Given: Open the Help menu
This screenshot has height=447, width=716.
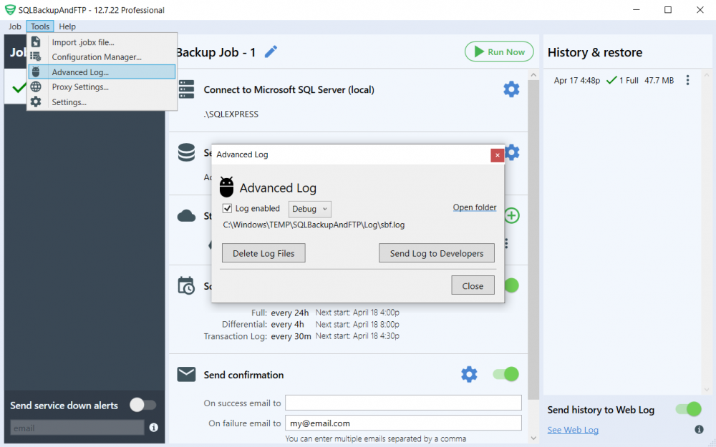Looking at the screenshot, I should coord(67,26).
